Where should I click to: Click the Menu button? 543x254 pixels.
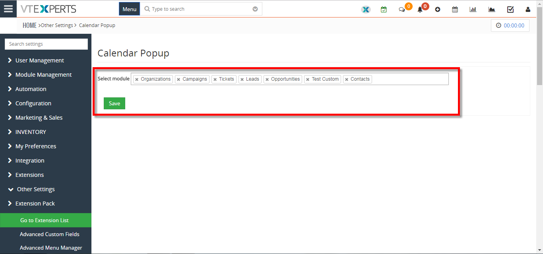tap(129, 9)
